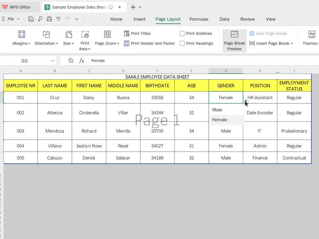
Task: Open a new tab with plus icon
Action: click(x=133, y=7)
